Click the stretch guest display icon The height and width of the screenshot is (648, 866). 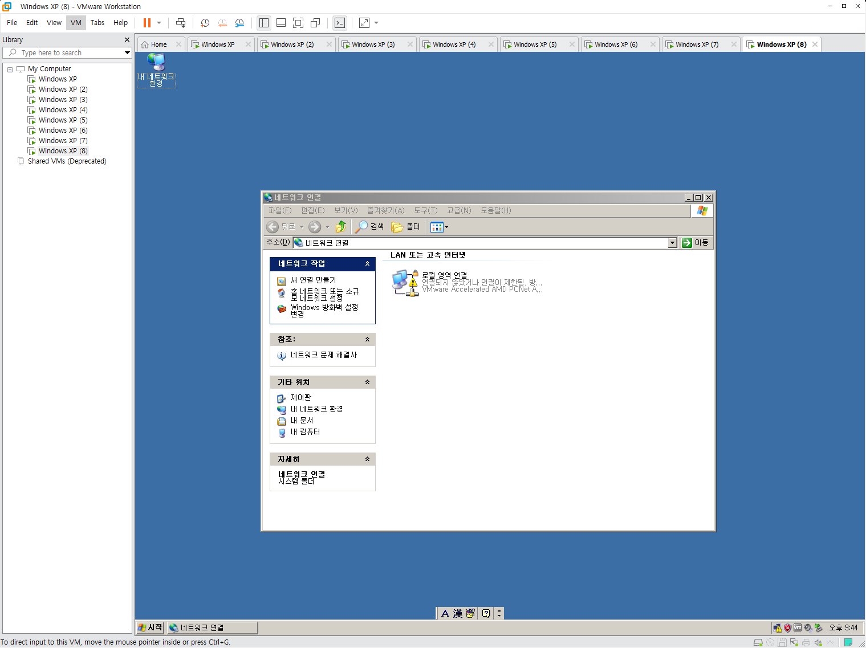pos(364,23)
